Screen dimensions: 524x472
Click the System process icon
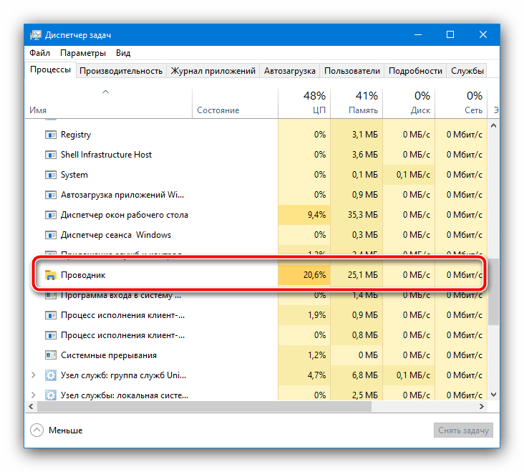pos(50,175)
